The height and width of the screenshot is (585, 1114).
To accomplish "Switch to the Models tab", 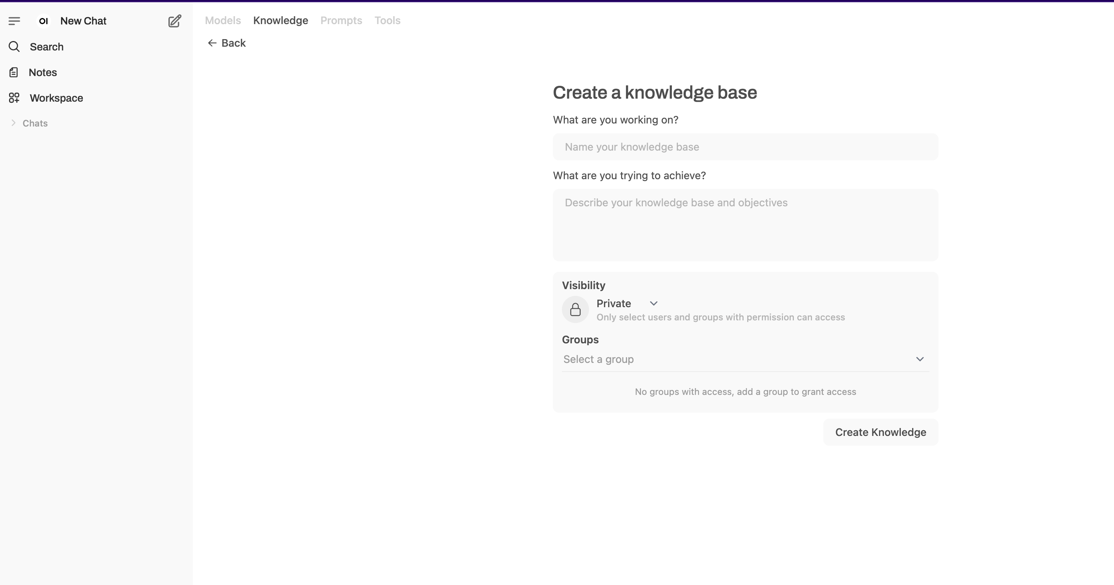I will [223, 20].
